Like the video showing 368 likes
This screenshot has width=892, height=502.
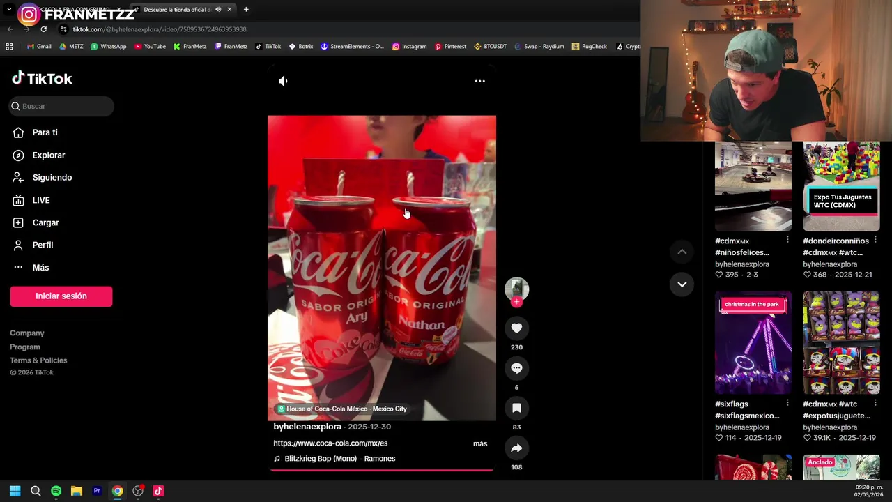807,275
